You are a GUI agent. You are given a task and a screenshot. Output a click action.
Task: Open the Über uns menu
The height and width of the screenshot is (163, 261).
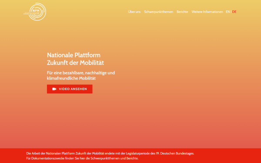[134, 12]
